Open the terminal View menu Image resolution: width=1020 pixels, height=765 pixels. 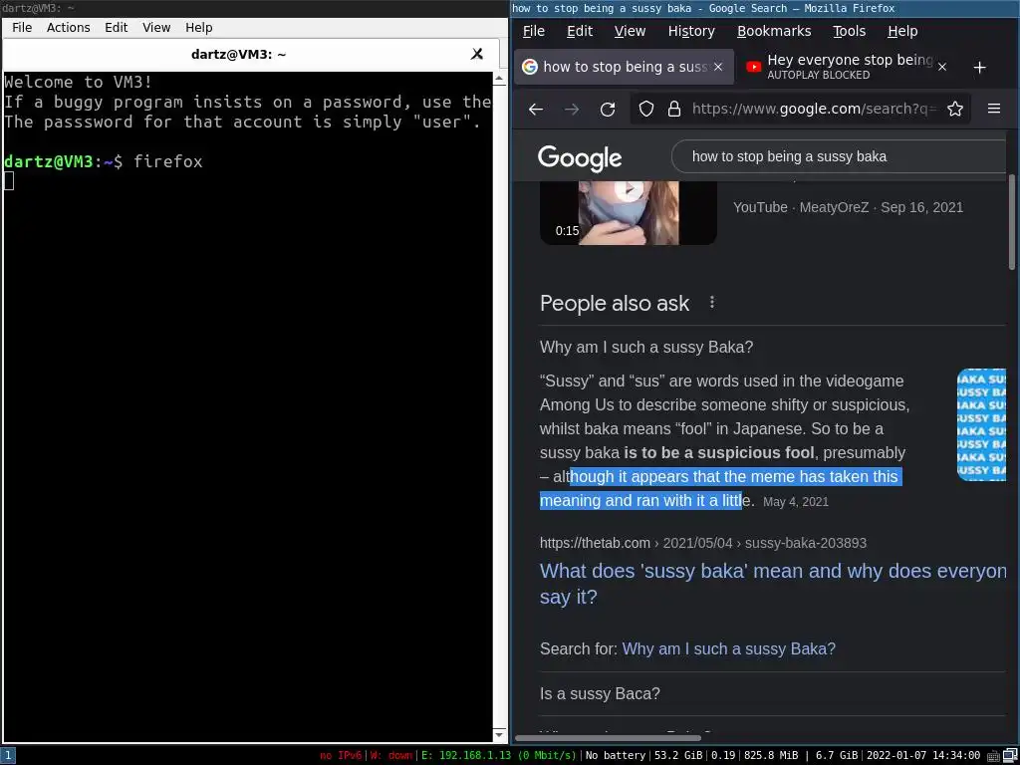(156, 27)
